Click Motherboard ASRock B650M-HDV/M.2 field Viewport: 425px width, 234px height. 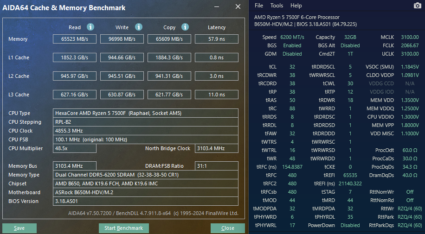[x=146, y=192]
